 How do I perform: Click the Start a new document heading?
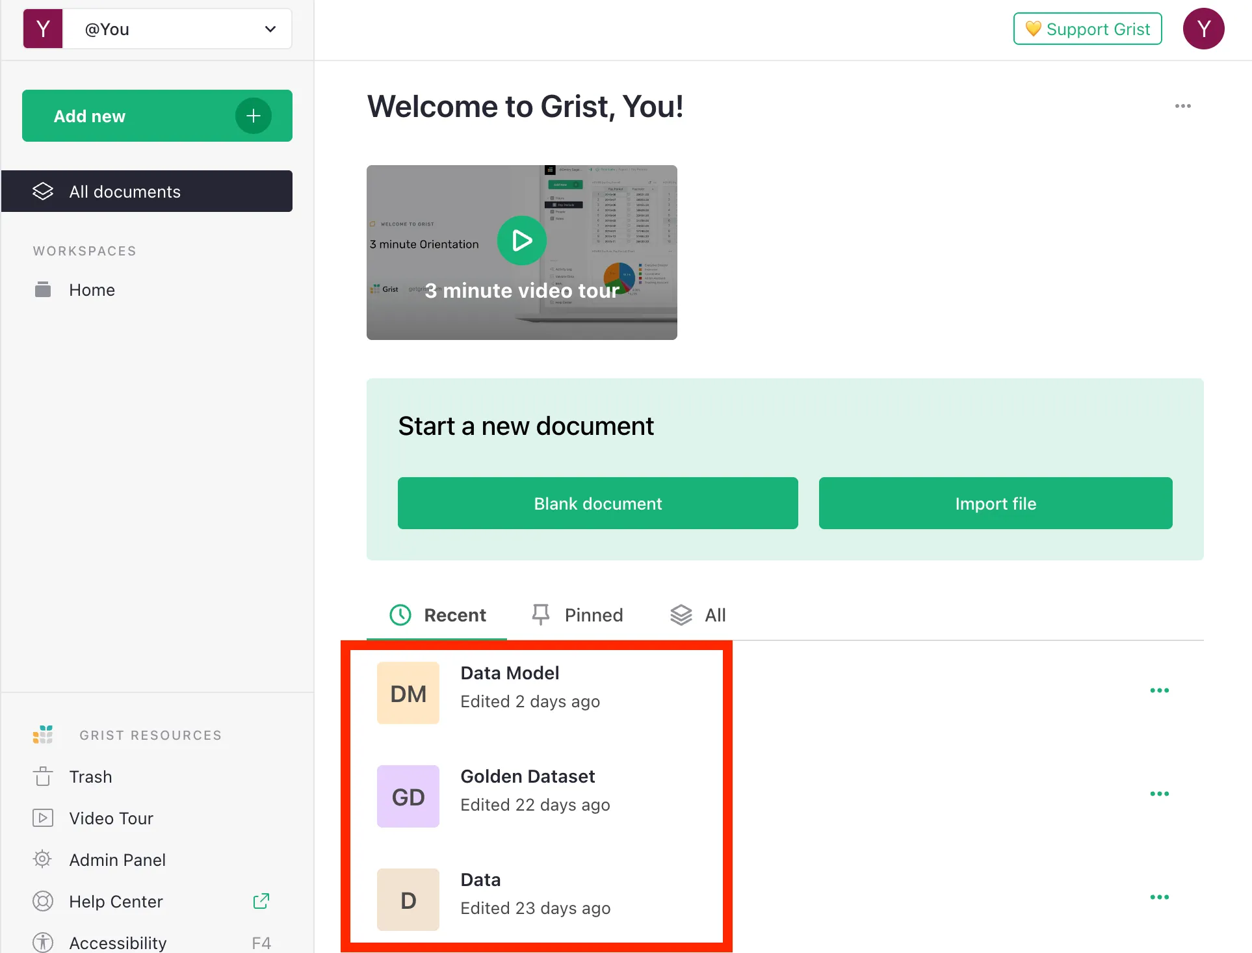(x=526, y=426)
